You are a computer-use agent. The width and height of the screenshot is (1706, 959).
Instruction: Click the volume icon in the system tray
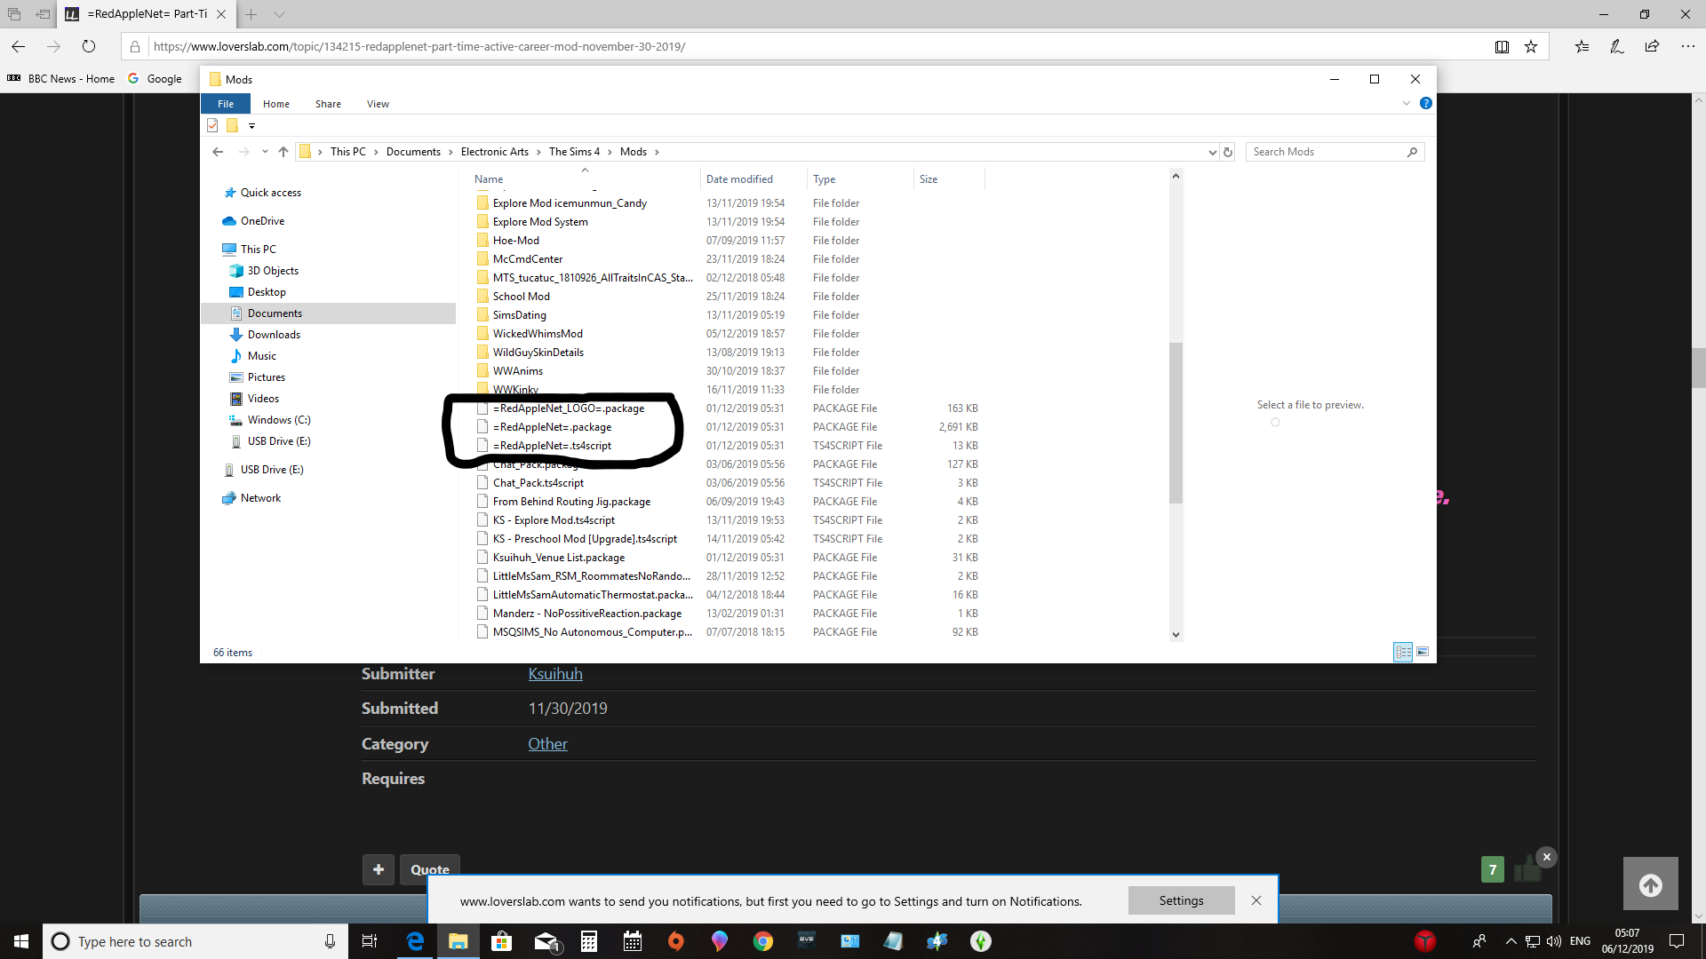[1553, 941]
